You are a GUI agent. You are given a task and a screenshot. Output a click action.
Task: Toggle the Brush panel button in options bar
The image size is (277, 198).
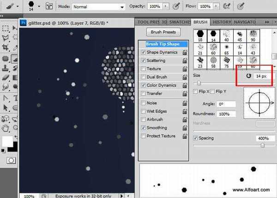[48, 7]
